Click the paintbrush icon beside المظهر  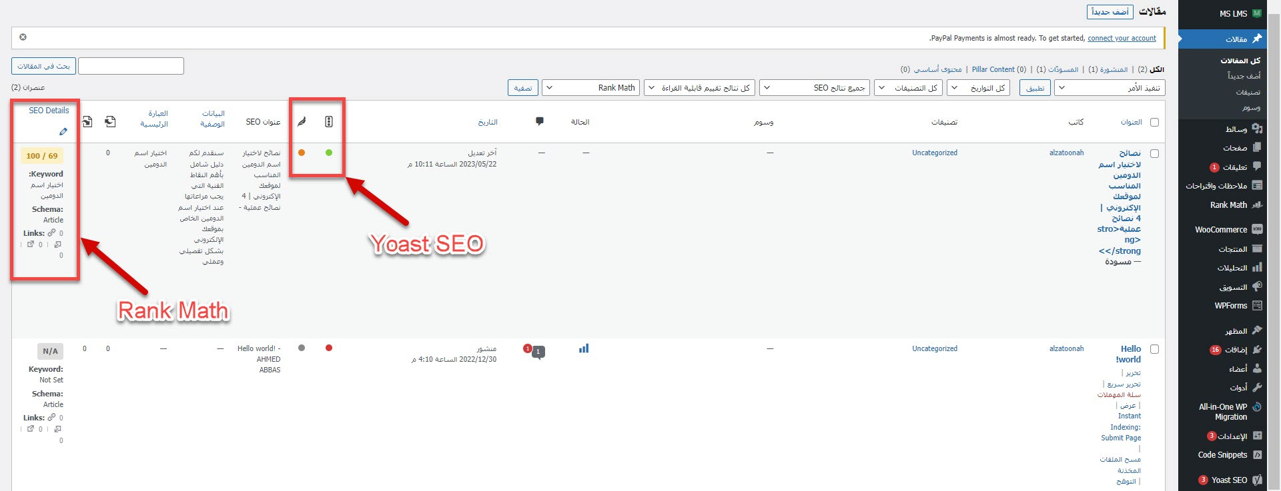(1257, 330)
